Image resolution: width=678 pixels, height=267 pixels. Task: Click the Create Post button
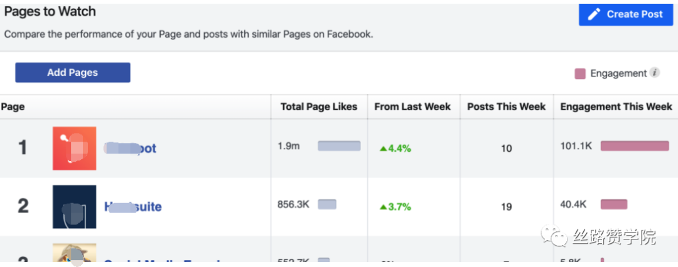(626, 14)
